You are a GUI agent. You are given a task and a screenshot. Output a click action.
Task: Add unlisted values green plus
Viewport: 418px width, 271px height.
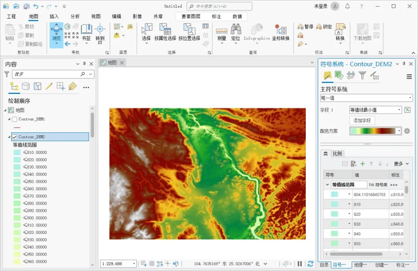pyautogui.click(x=363, y=164)
